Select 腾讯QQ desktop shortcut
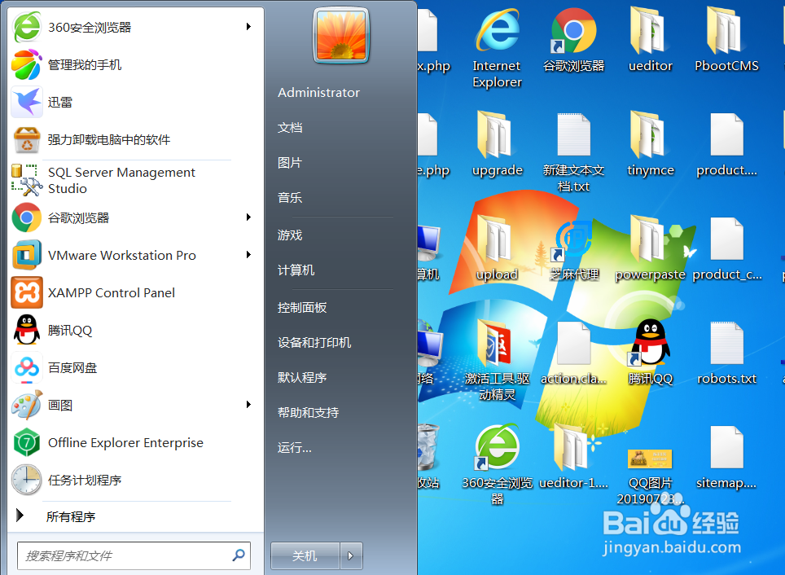 pos(650,353)
